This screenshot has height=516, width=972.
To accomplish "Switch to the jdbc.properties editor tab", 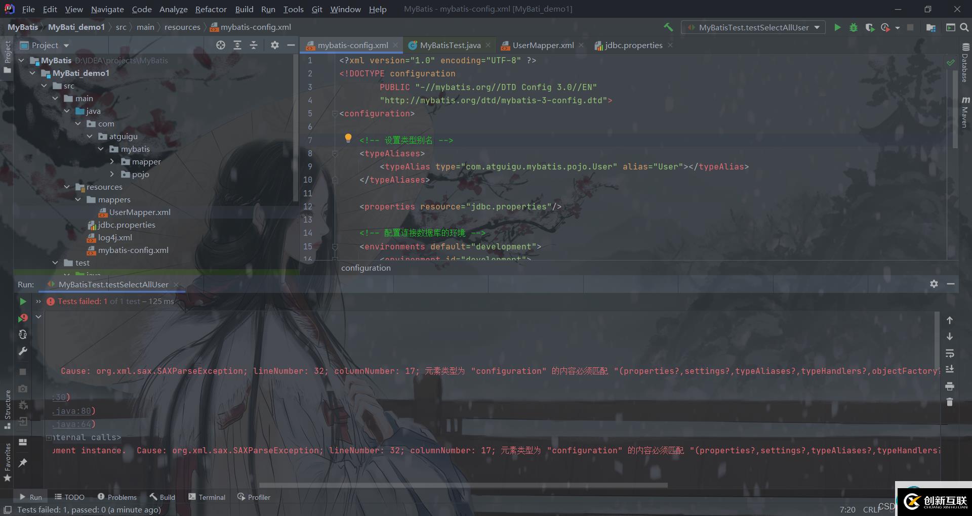I will (633, 45).
